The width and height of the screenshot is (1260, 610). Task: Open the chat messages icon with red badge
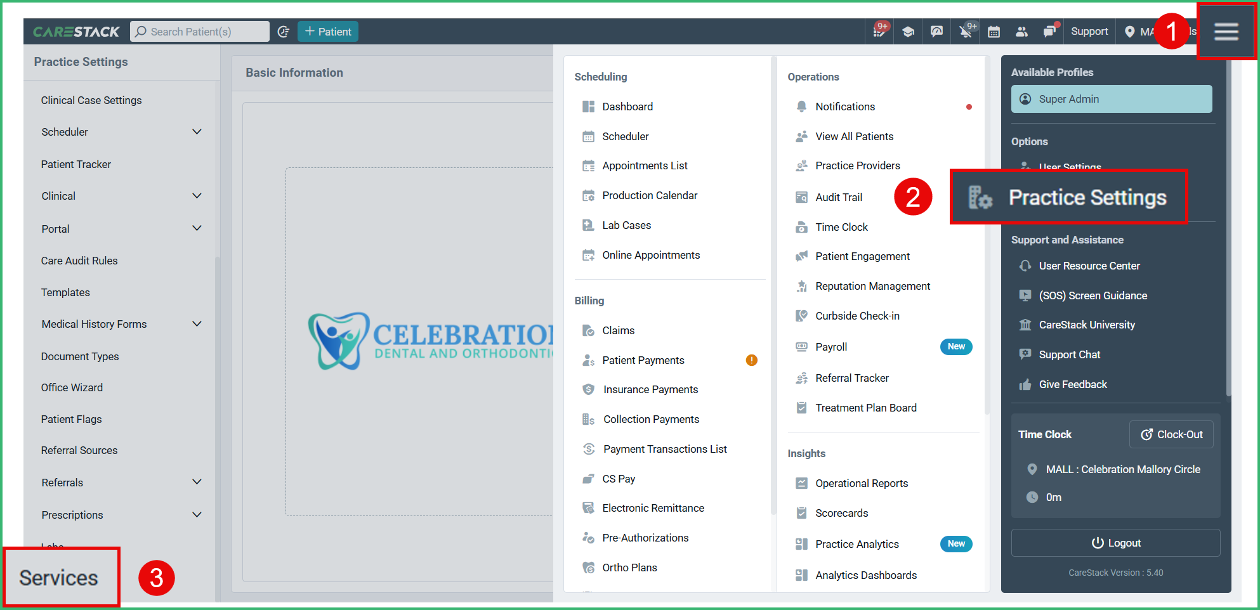pos(1050,31)
